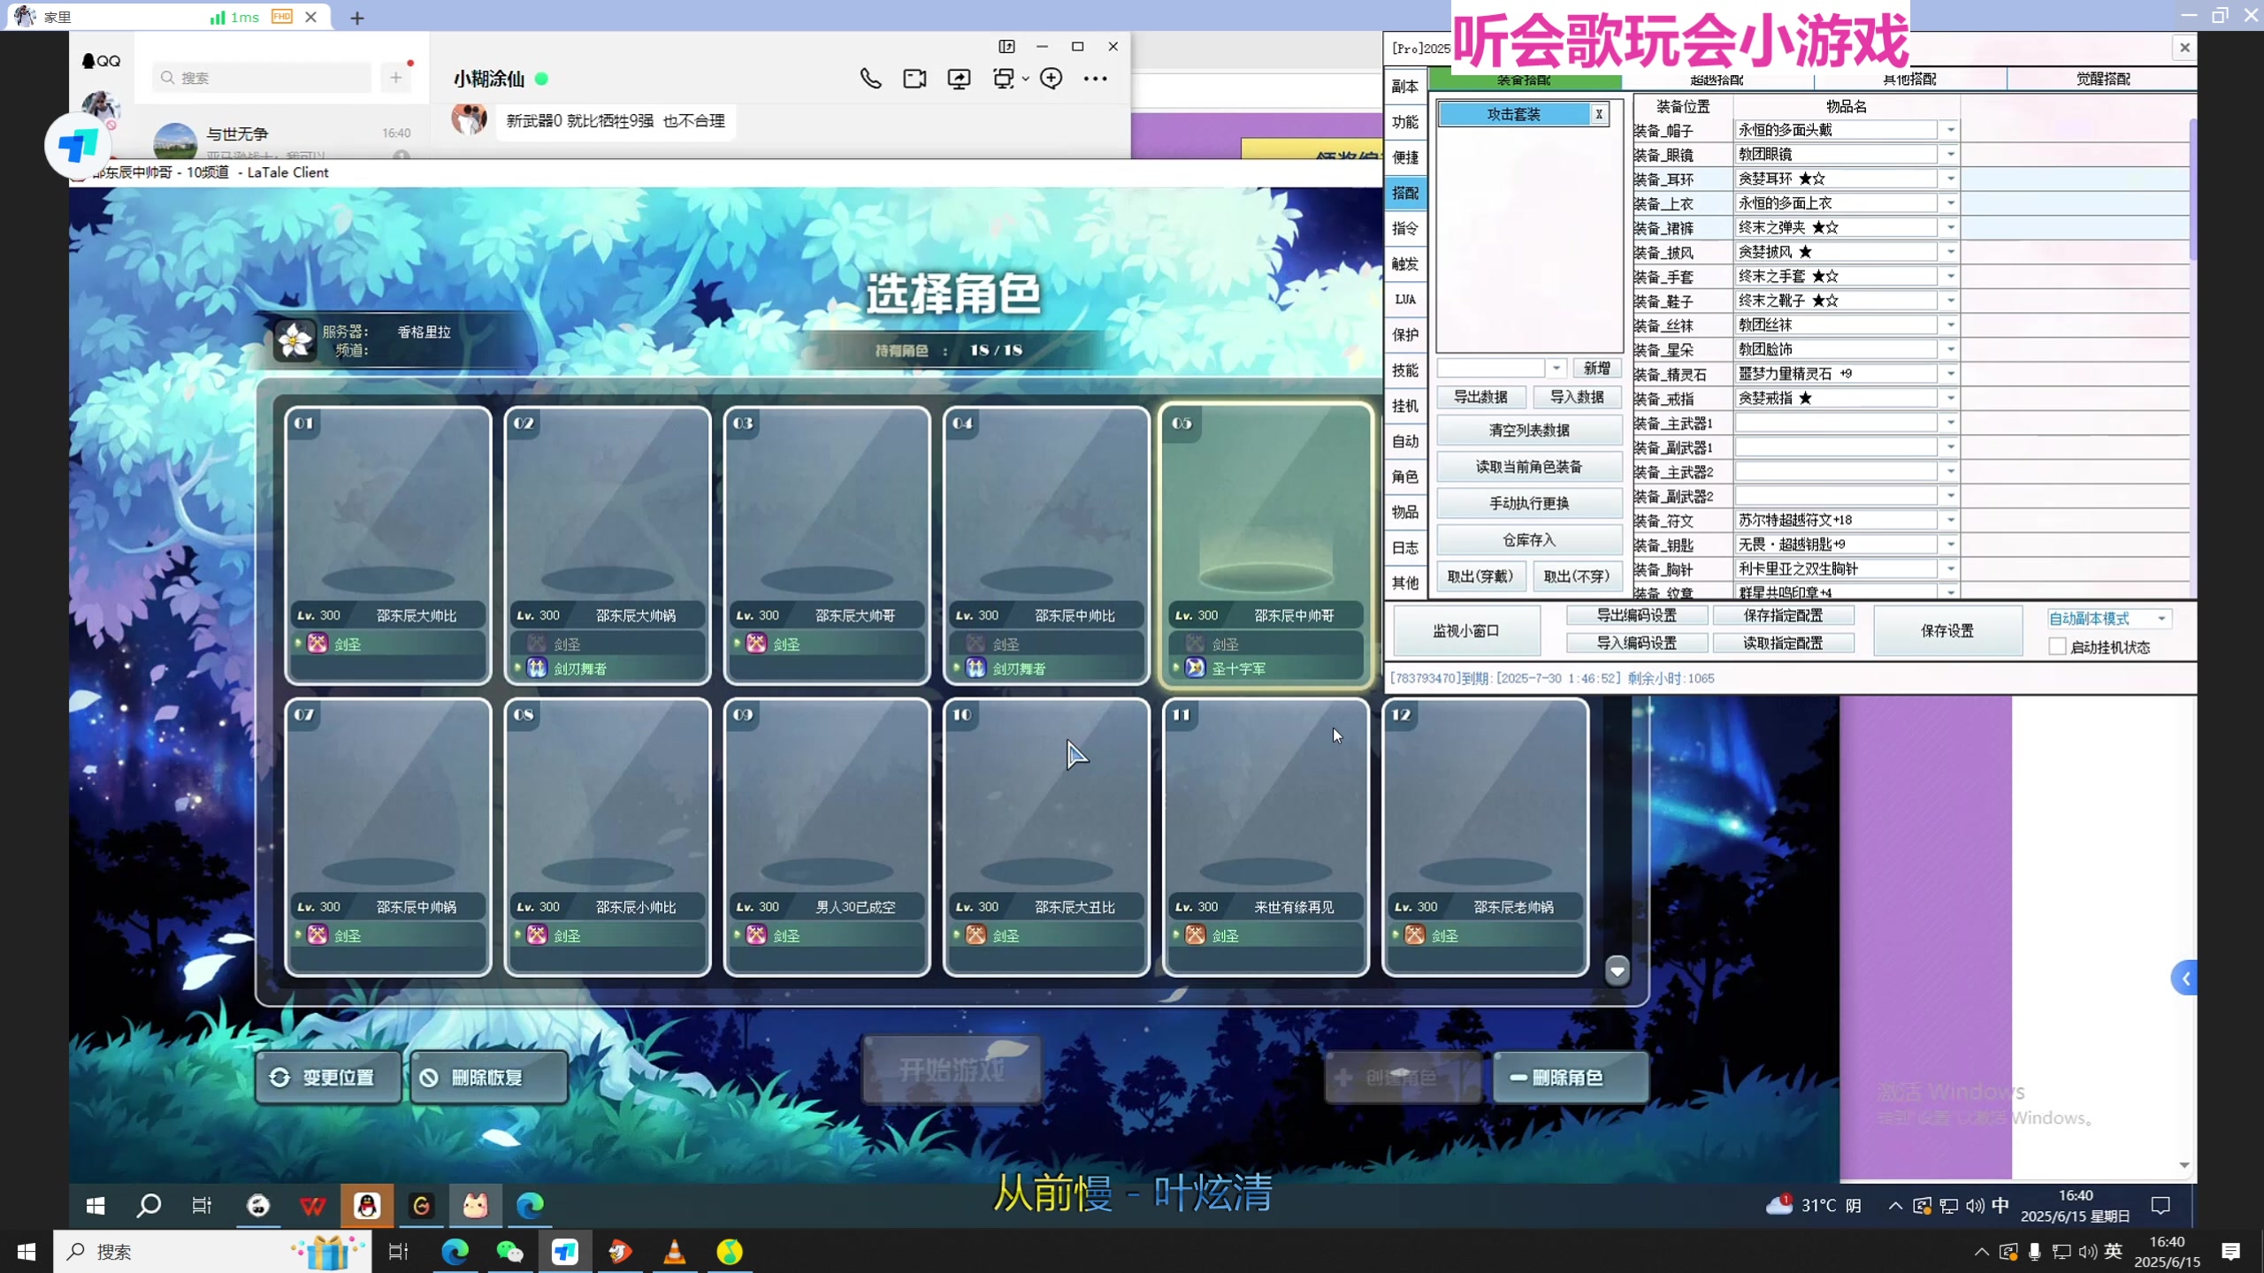Open WeChat from the local taskbar

(510, 1252)
